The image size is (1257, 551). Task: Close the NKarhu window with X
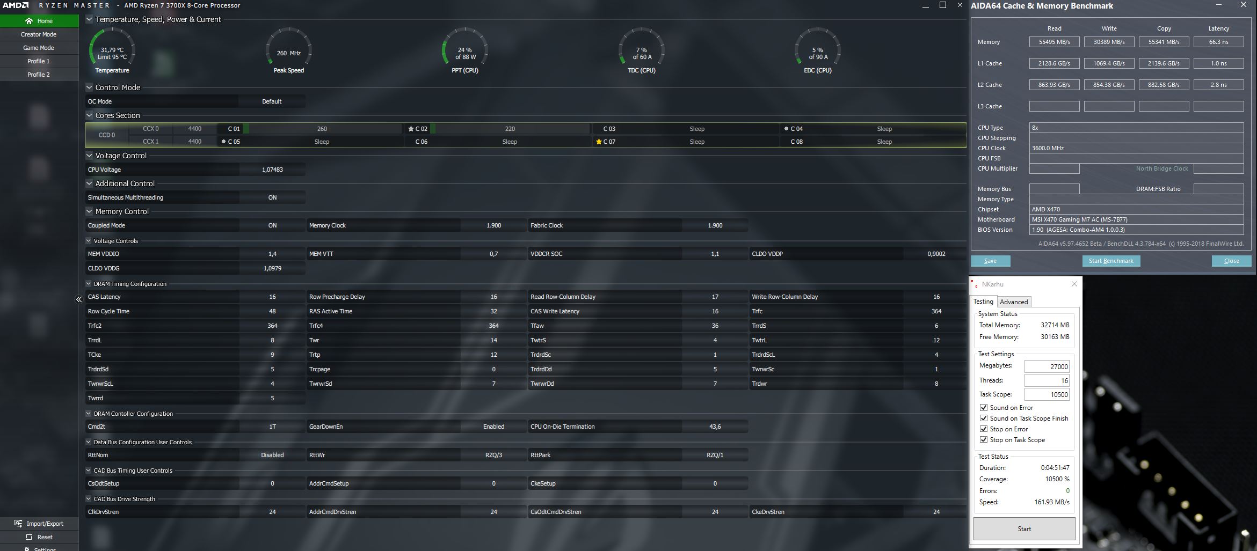1074,284
